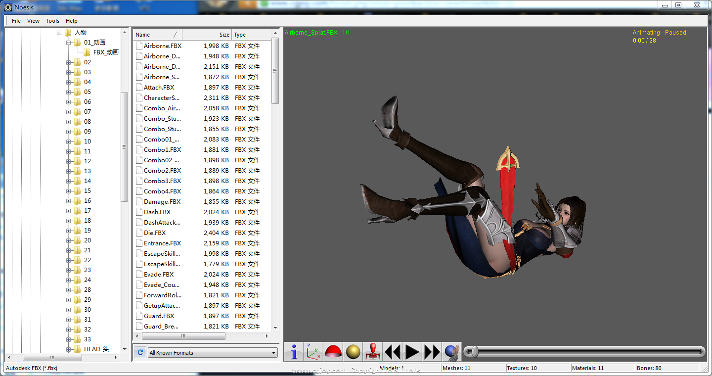The height and width of the screenshot is (376, 712).
Task: Open the Help menu
Action: (72, 21)
